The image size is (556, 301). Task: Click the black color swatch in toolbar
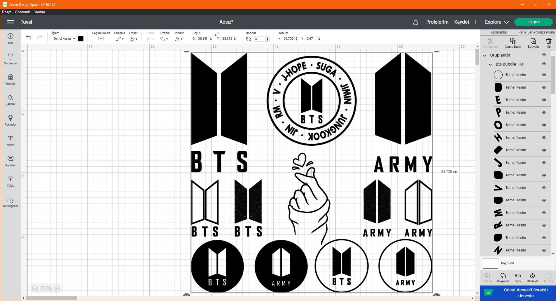(81, 38)
